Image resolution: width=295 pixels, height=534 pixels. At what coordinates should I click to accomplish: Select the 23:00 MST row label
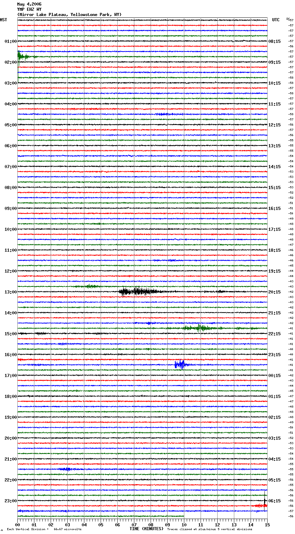point(11,501)
